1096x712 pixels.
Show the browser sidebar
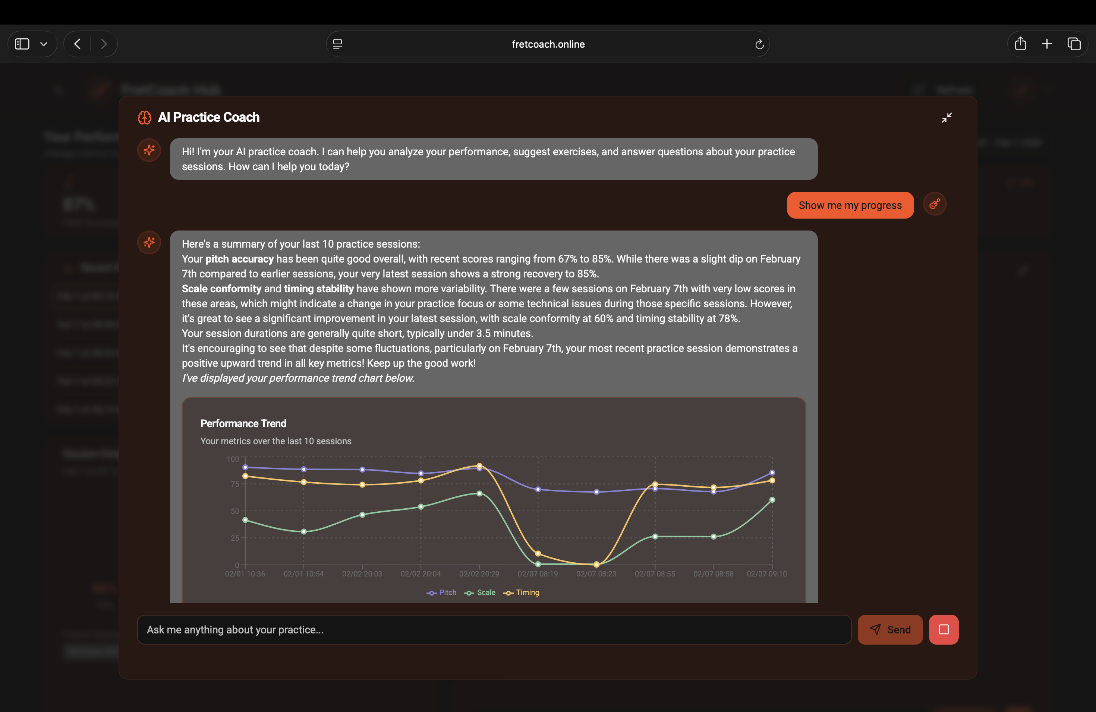[22, 44]
